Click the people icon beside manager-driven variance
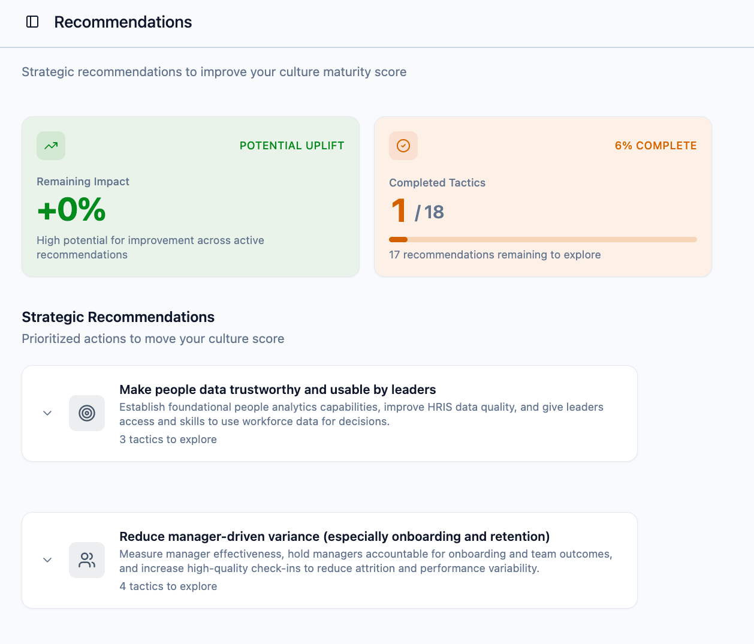 (87, 560)
